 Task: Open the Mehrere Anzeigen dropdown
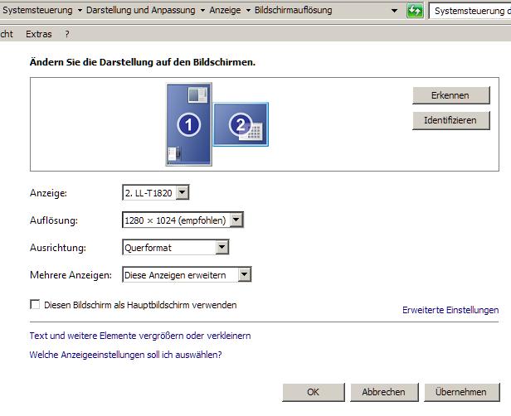tap(187, 275)
